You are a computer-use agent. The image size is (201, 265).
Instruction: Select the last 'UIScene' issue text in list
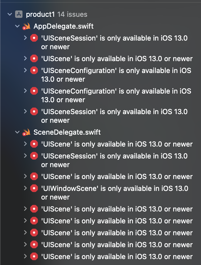click(x=117, y=257)
